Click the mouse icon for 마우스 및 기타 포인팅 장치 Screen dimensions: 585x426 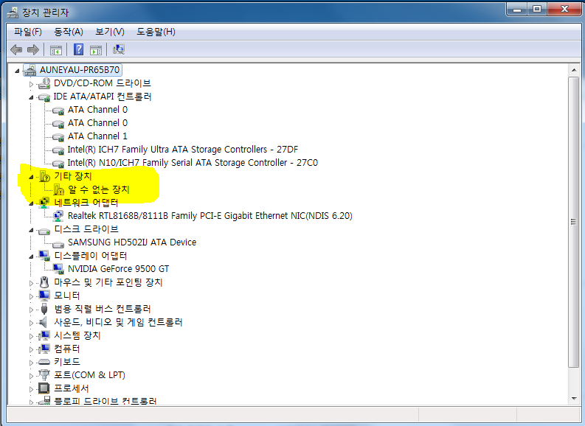pyautogui.click(x=44, y=282)
